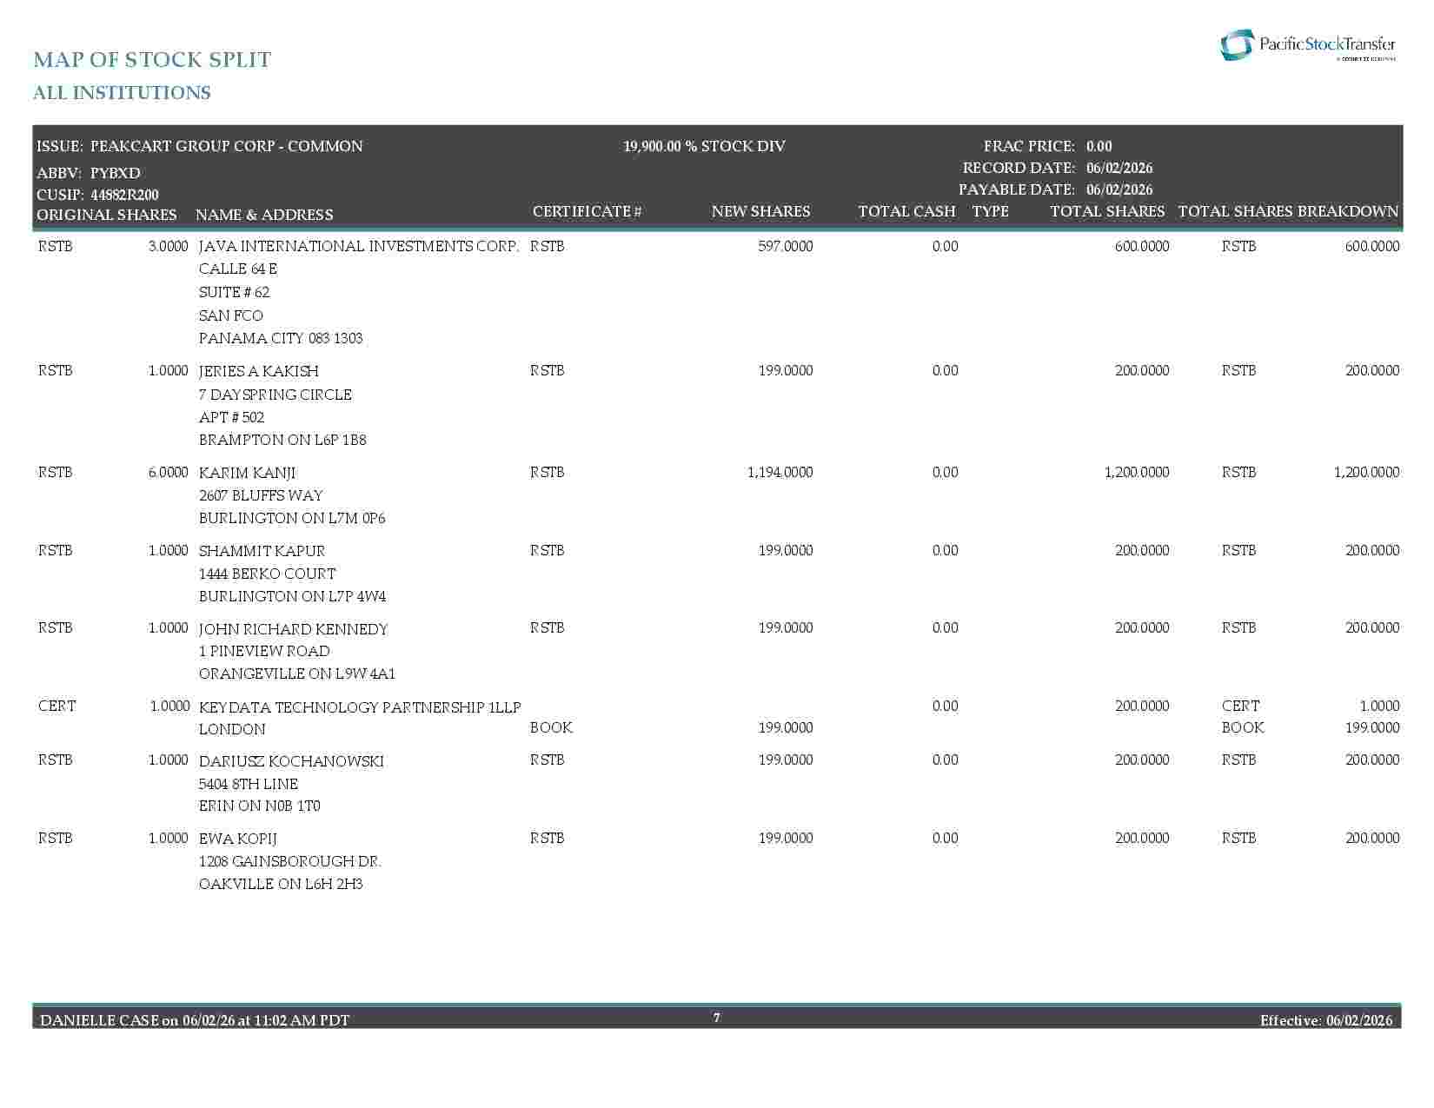Select "PANAMA CITY 083 1303" address line
This screenshot has width=1434, height=1108.
(x=281, y=338)
